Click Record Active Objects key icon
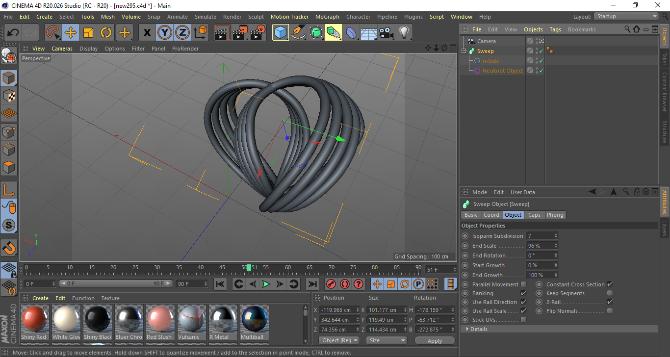Screen dimensions: 670x357 tap(331, 284)
